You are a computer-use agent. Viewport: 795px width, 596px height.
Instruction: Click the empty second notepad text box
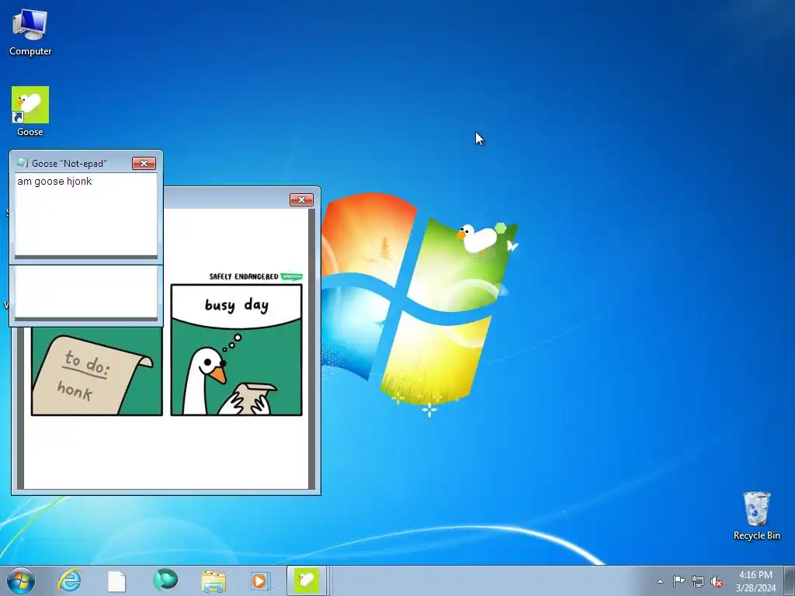pyautogui.click(x=85, y=293)
